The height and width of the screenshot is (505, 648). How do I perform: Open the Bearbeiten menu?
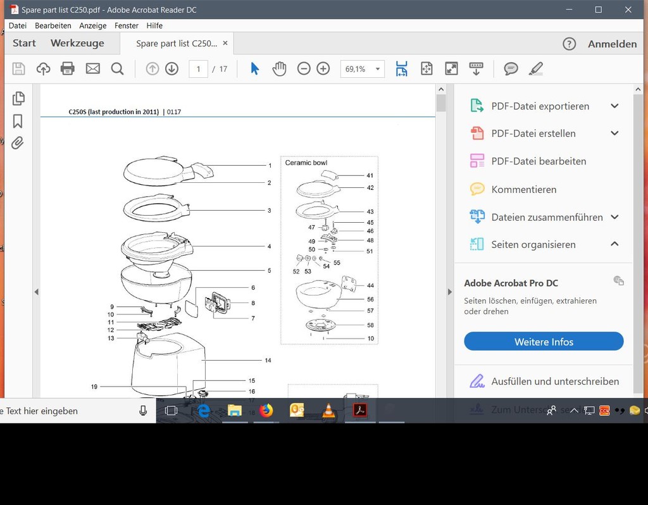(x=53, y=25)
